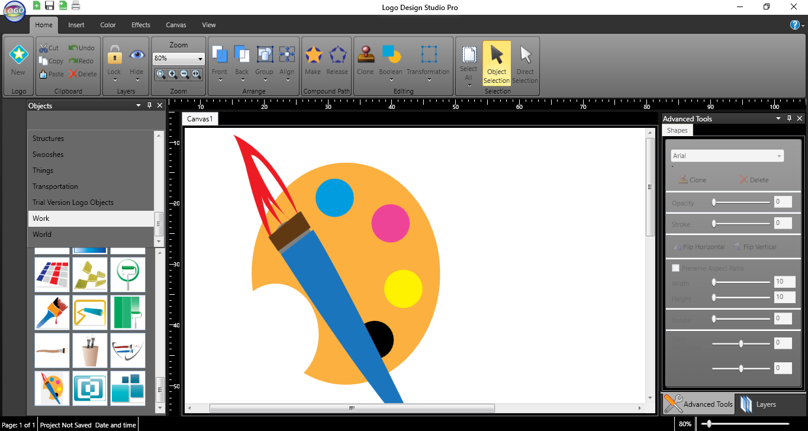Click the Cut scissors icon

tap(43, 48)
